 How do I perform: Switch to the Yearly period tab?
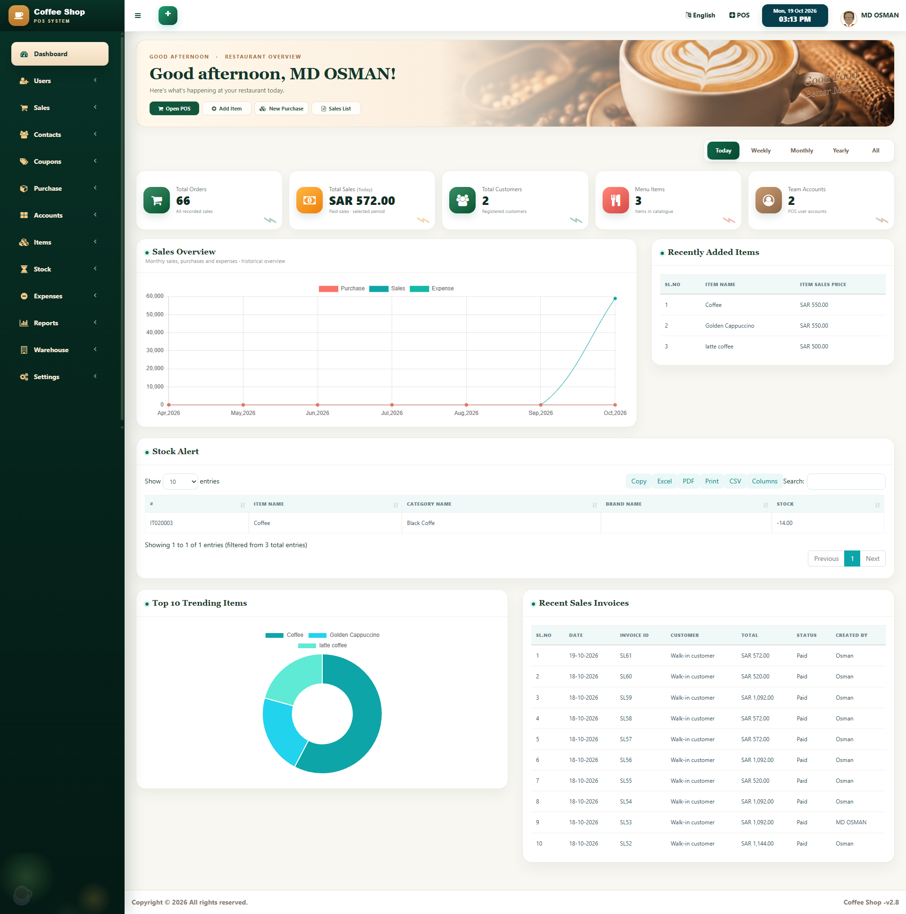(x=841, y=151)
